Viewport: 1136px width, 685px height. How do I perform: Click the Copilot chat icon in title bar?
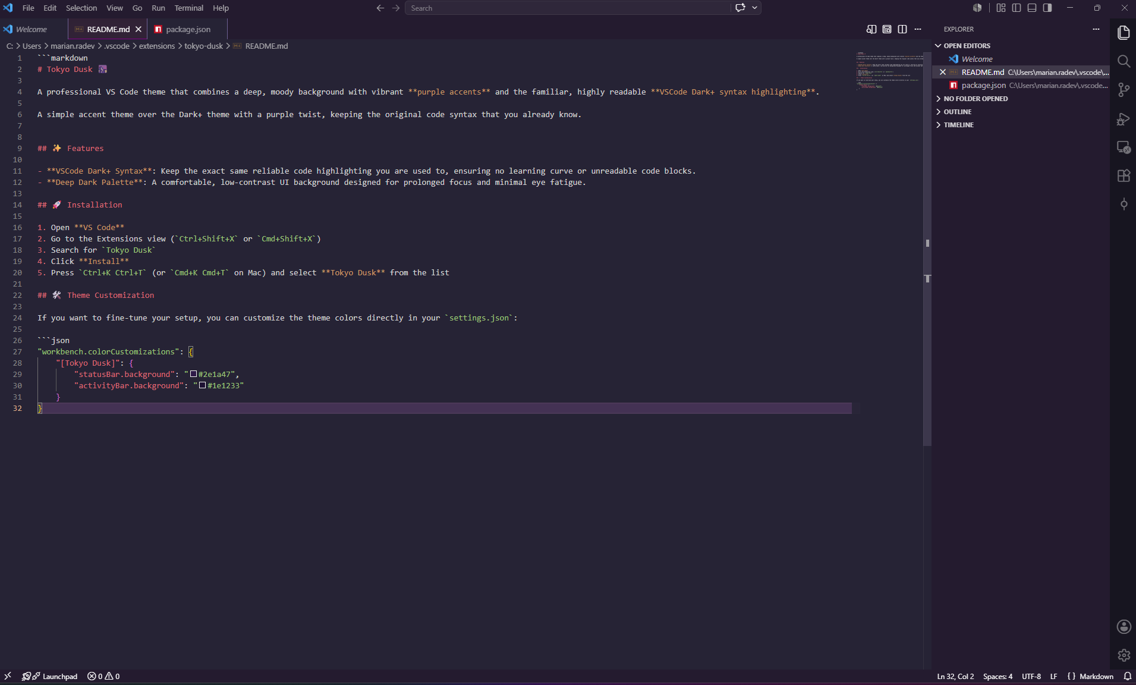pyautogui.click(x=740, y=8)
